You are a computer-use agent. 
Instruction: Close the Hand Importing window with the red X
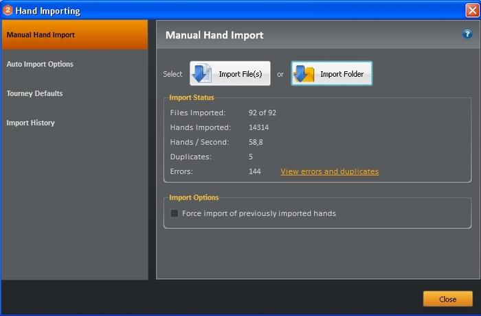pyautogui.click(x=472, y=10)
